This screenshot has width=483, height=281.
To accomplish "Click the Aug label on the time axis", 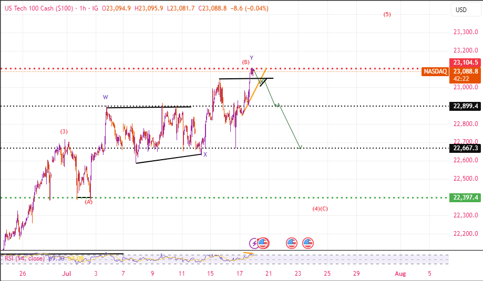I will [x=400, y=274].
